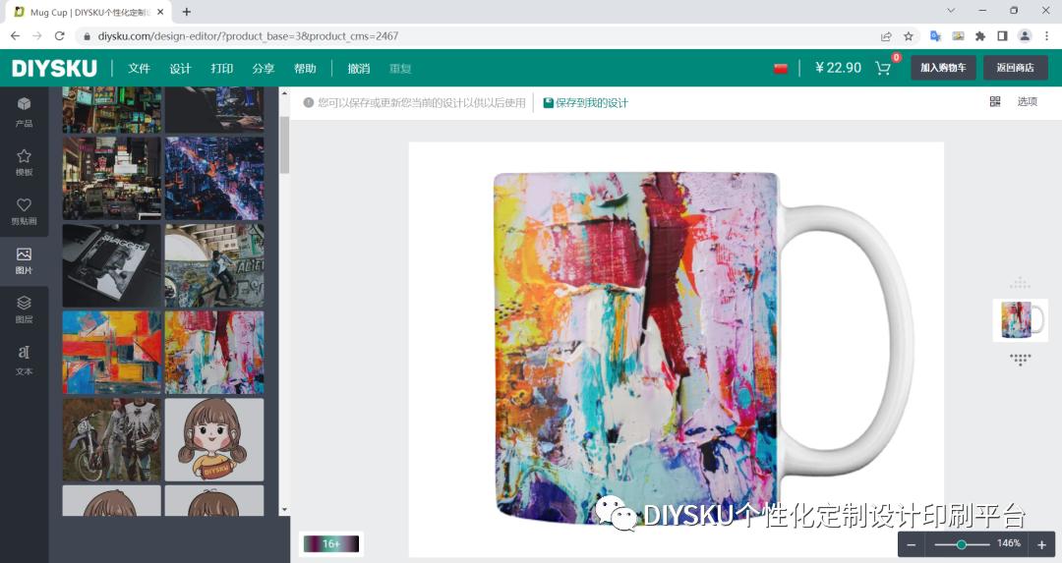Open the 设计 (Design) menu
1062x563 pixels.
pos(180,69)
